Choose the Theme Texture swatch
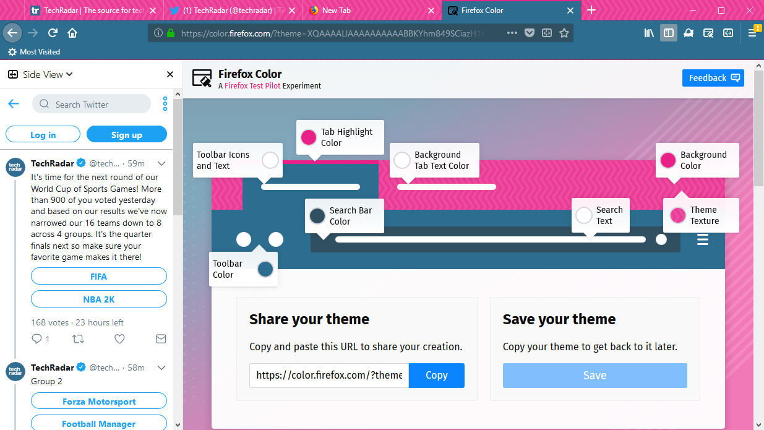The image size is (764, 430). click(678, 215)
